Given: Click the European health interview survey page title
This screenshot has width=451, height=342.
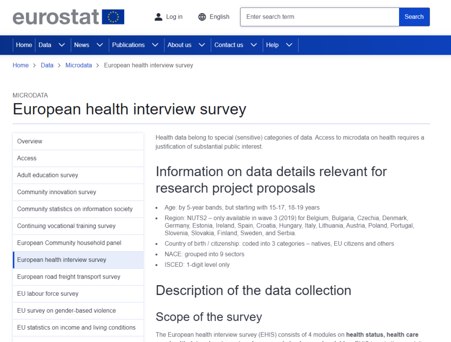Looking at the screenshot, I should coord(129,110).
